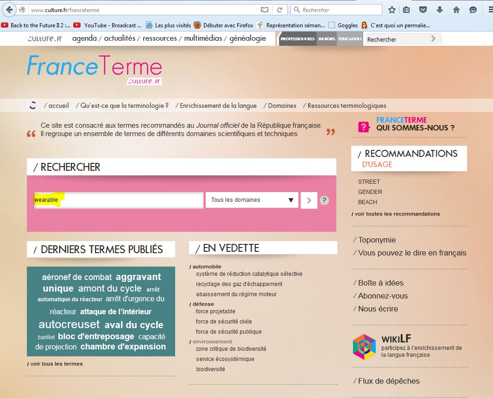
Task: Click the browser back arrow button
Action: 9,10
